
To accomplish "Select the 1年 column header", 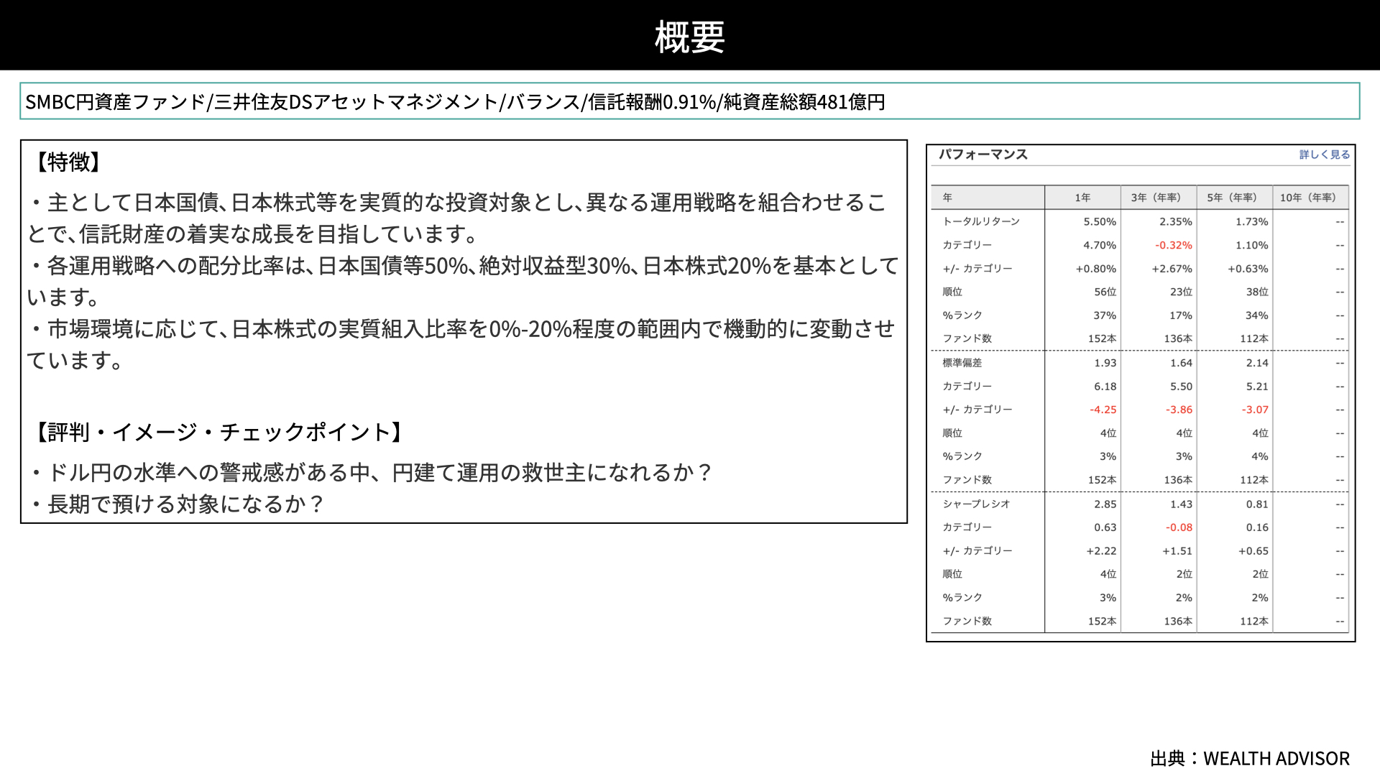I will 1082,198.
